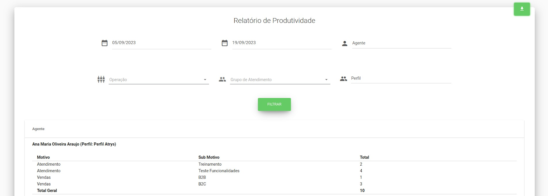The width and height of the screenshot is (548, 196).
Task: Open the Grupo de Atendimento dropdown
Action: tap(280, 80)
